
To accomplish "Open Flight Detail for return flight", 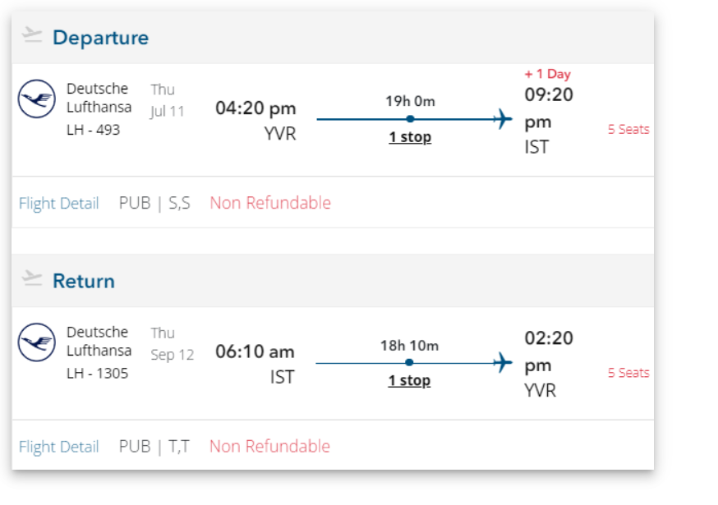I will (58, 447).
